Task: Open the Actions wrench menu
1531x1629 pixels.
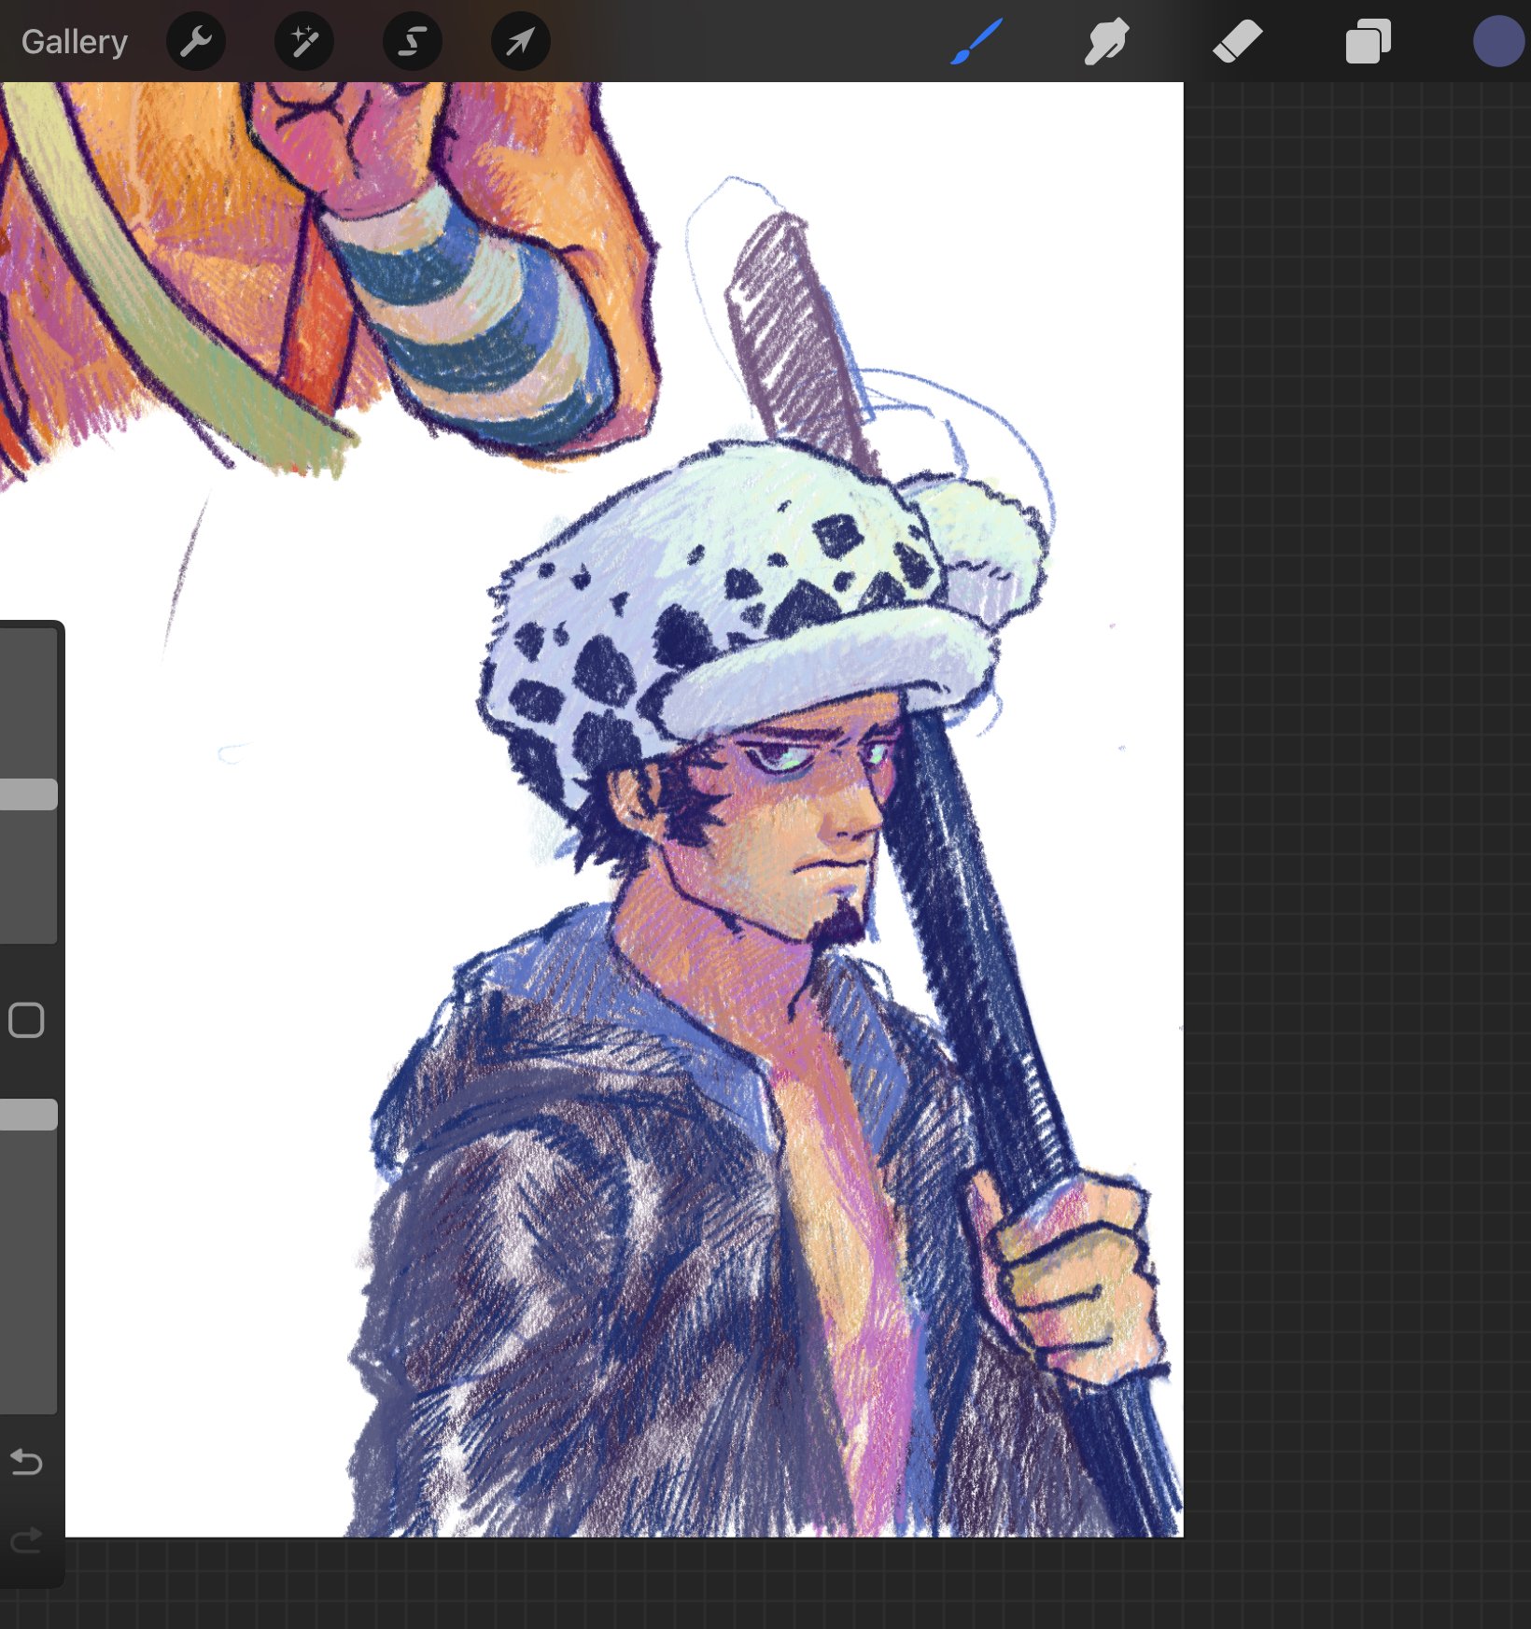Action: click(196, 42)
